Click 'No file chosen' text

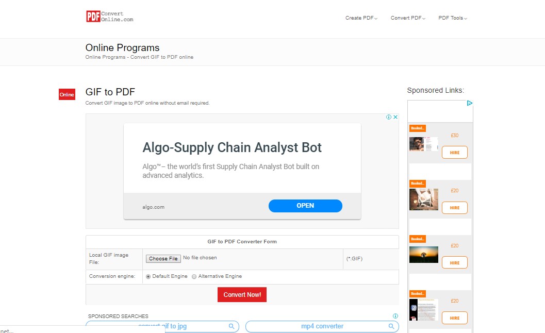coord(200,258)
